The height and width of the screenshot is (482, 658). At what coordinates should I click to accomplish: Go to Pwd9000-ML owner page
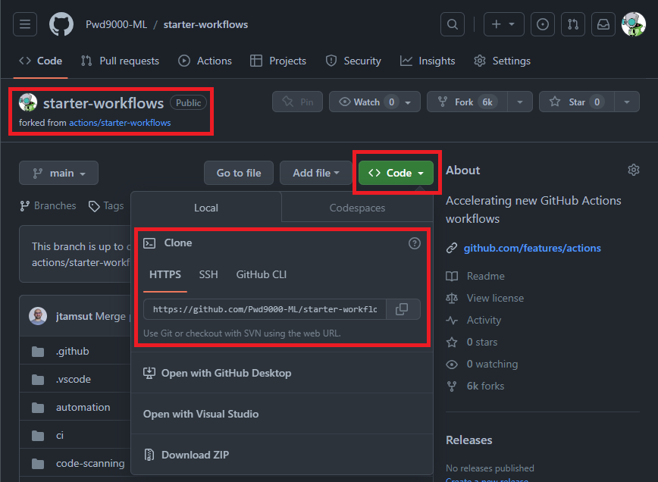point(116,24)
